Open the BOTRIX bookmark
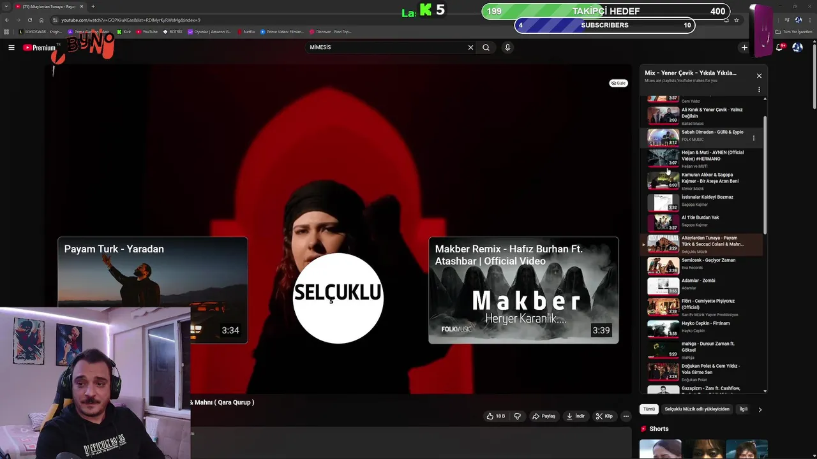 [173, 32]
